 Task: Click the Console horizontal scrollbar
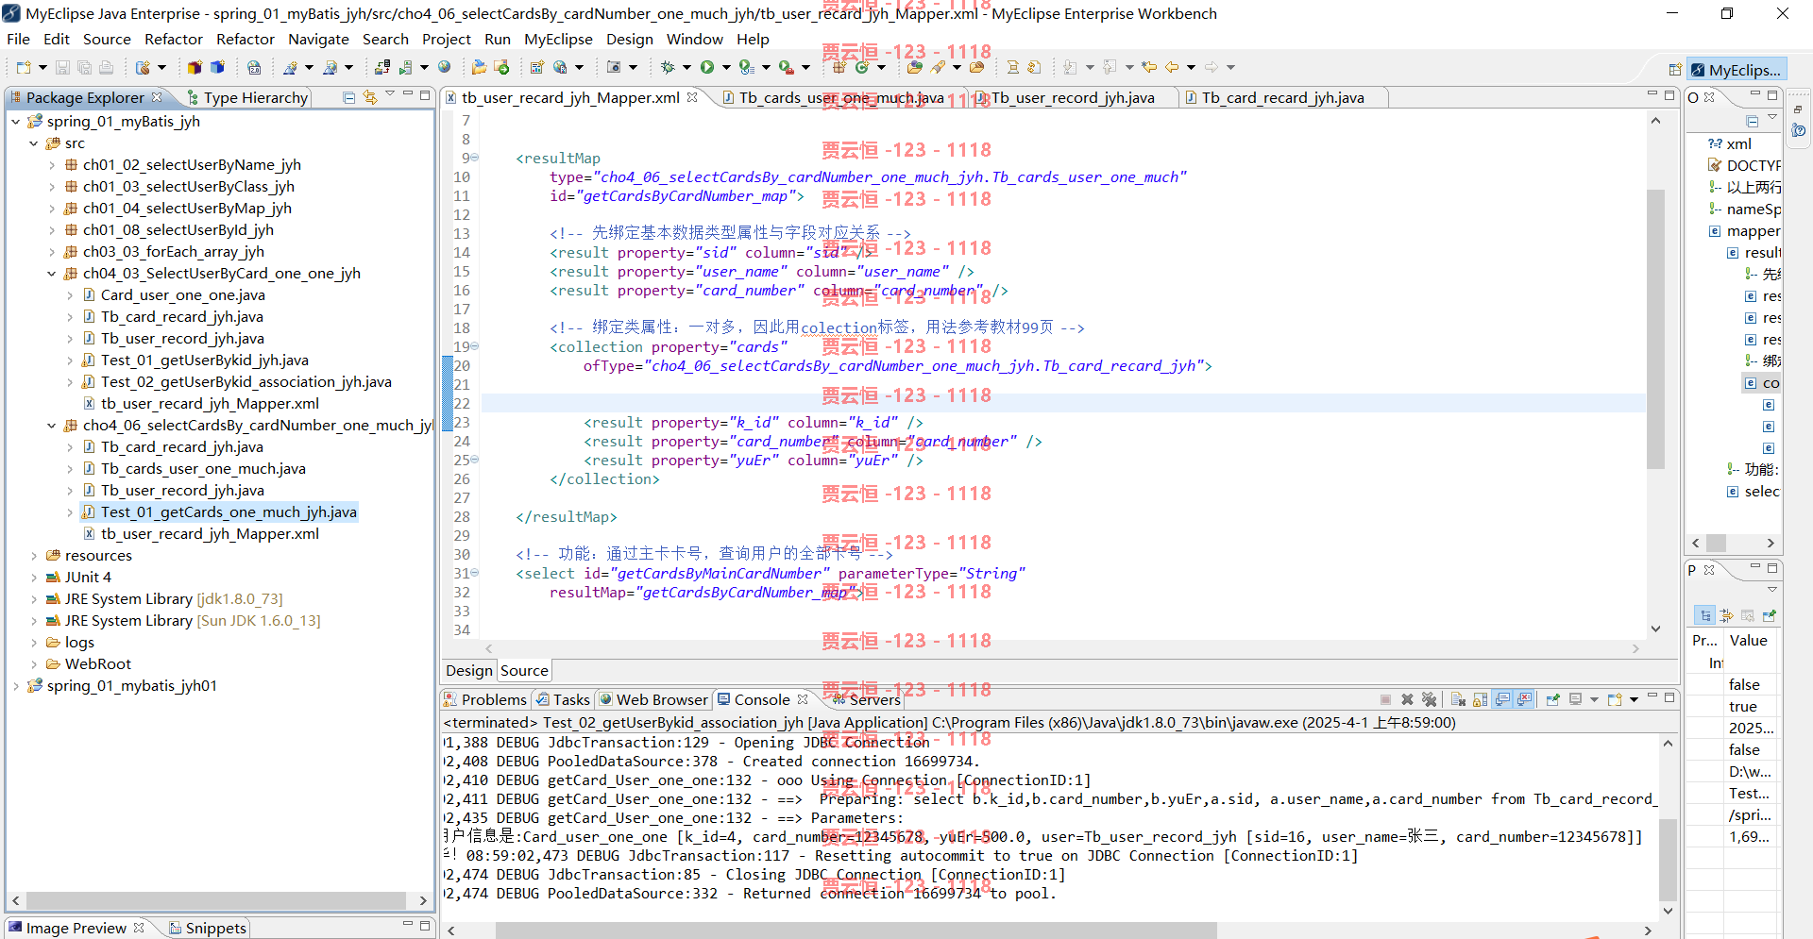click(x=856, y=931)
